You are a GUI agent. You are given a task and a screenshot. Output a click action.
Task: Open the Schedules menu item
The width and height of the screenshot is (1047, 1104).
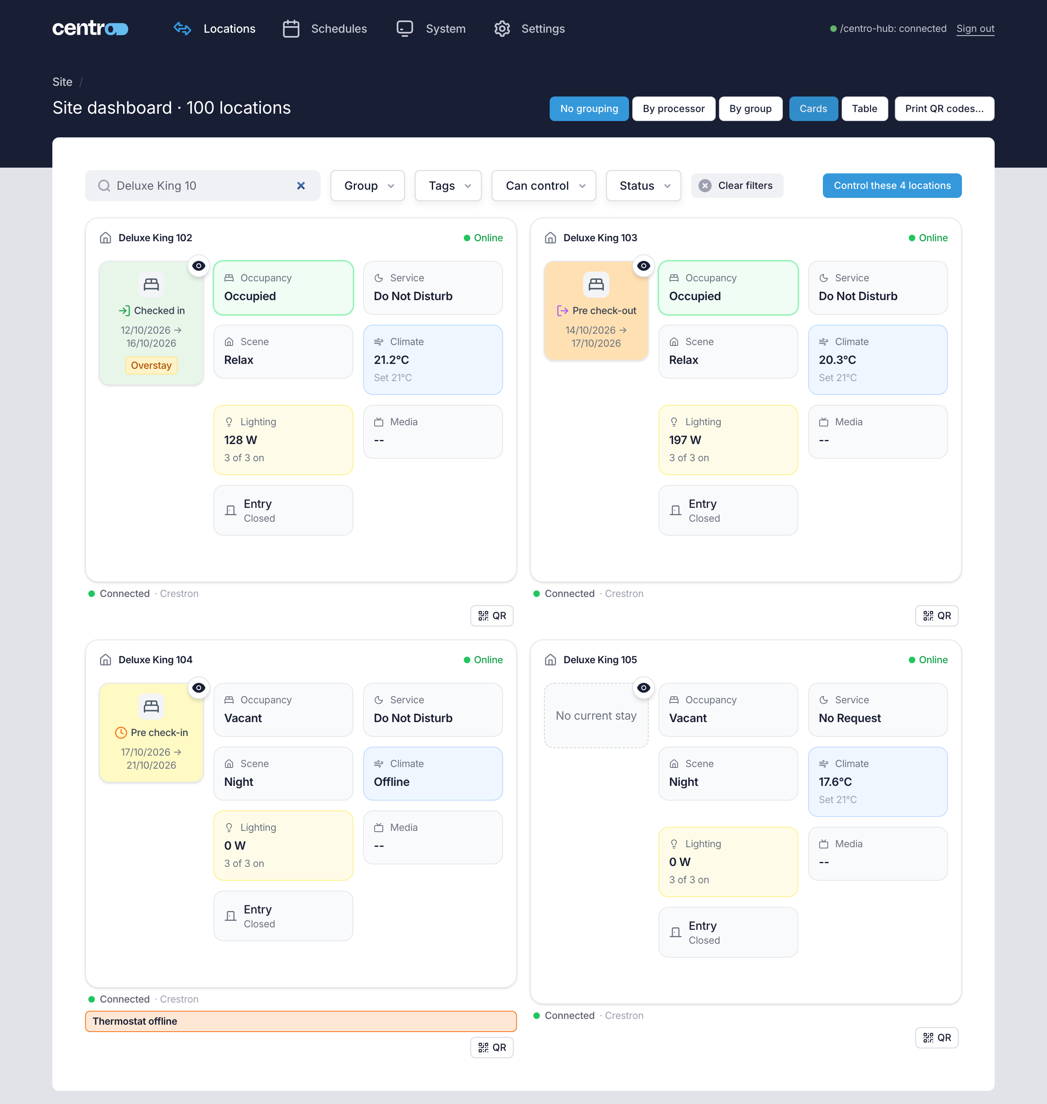click(325, 29)
